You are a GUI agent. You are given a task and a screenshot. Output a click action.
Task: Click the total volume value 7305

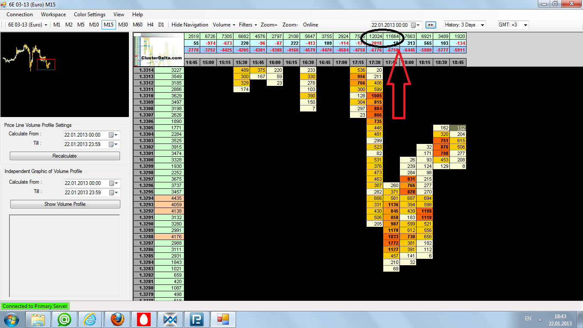(225, 37)
